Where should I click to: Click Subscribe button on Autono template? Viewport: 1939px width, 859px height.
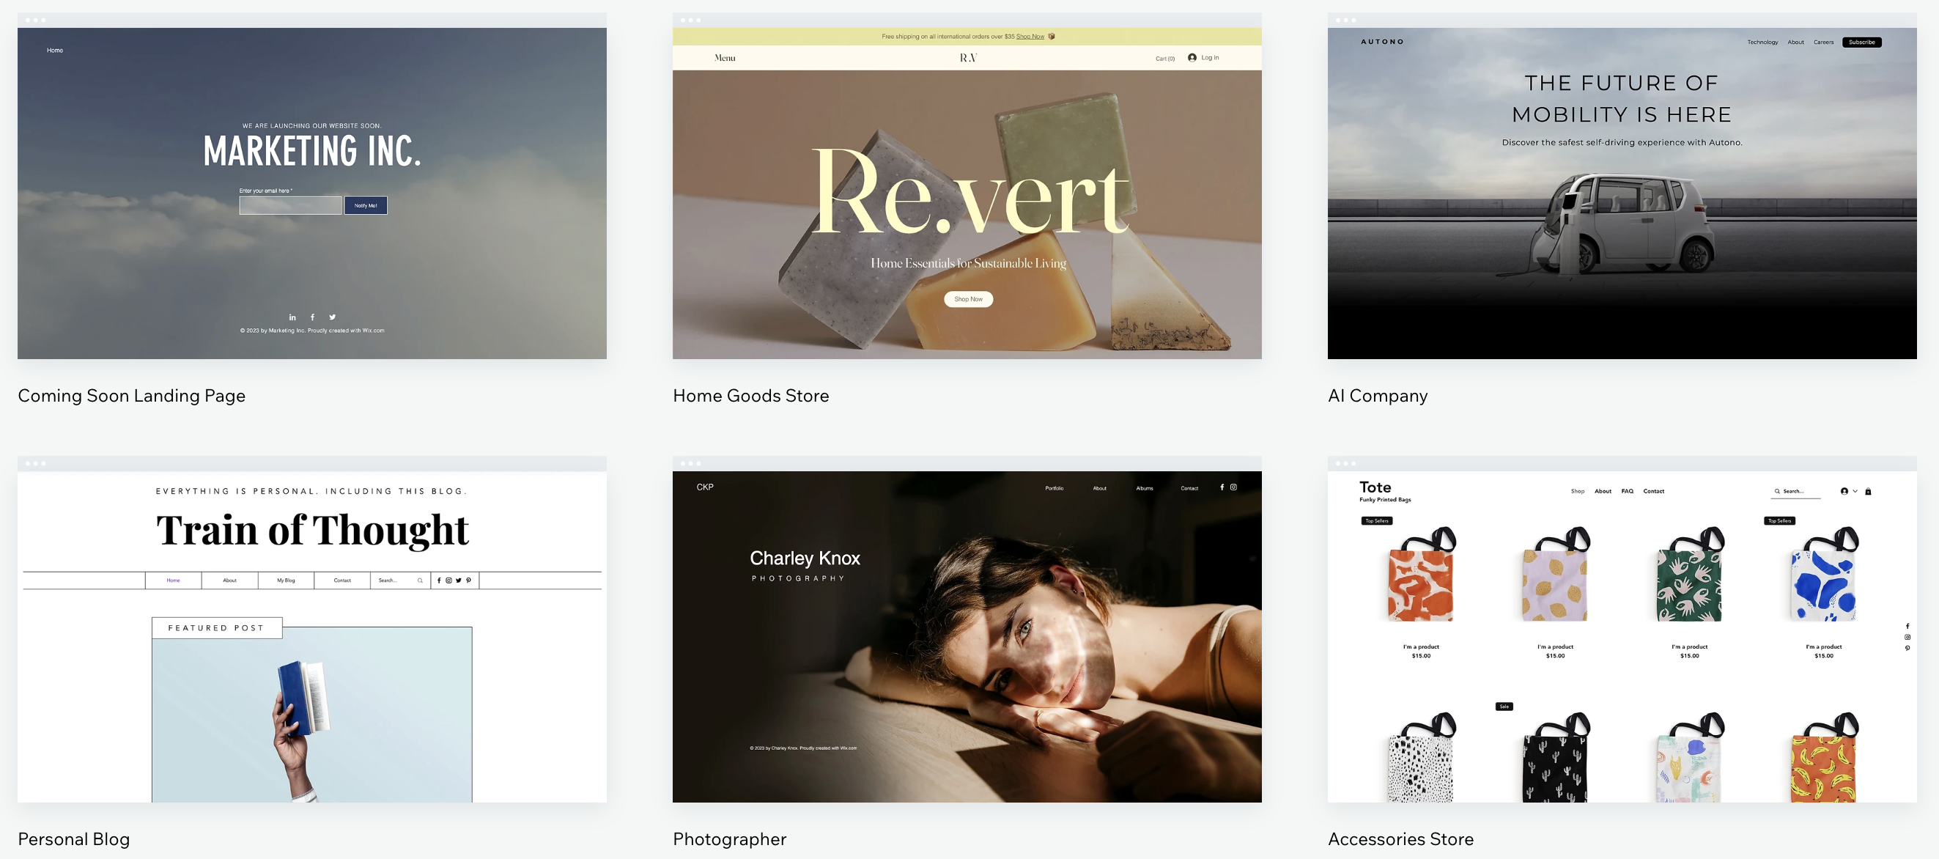click(x=1861, y=43)
